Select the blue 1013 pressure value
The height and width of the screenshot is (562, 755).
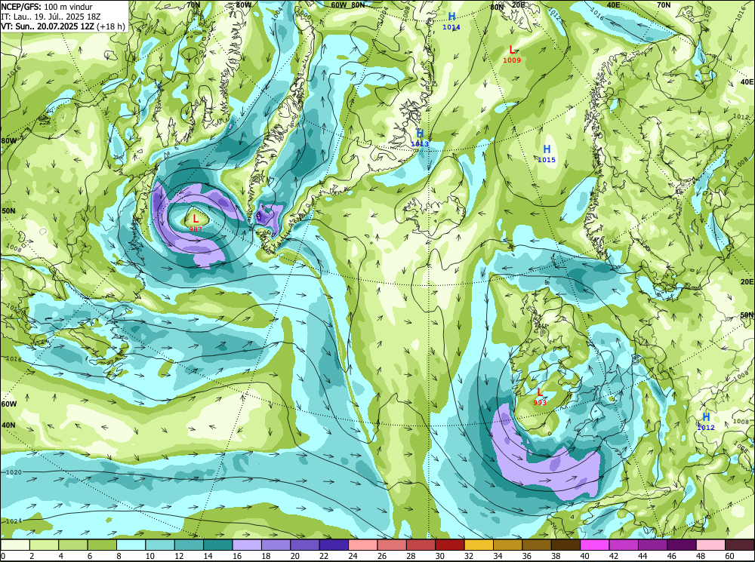pos(420,143)
